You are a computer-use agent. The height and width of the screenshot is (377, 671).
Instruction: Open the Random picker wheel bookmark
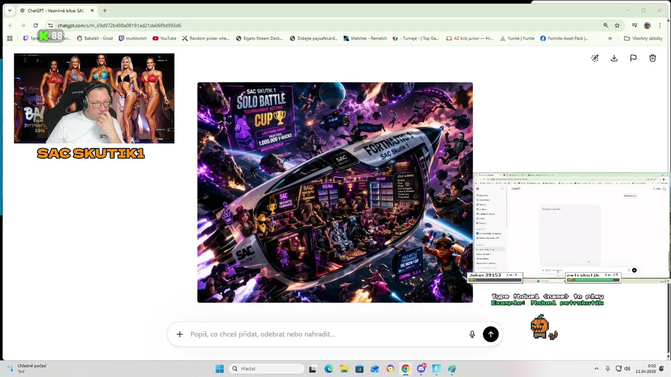tap(206, 38)
